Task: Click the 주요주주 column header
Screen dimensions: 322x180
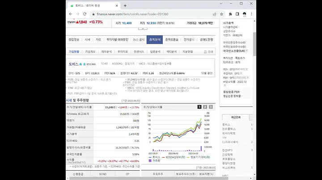Action: click(158, 174)
